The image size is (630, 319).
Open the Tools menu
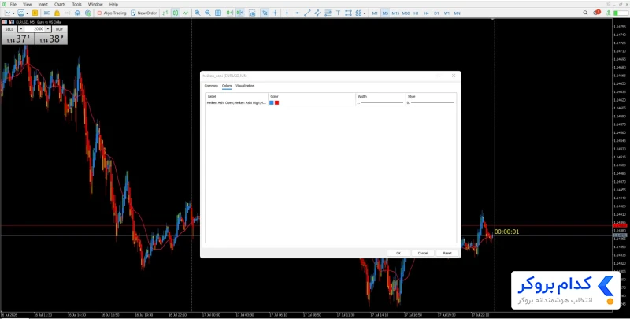click(x=76, y=4)
